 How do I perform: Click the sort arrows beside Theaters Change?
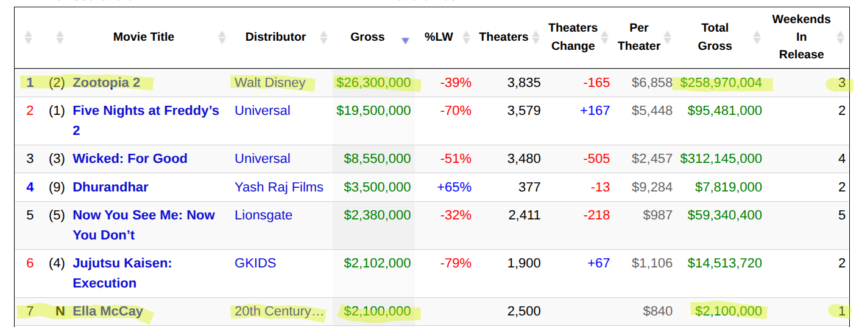click(604, 37)
